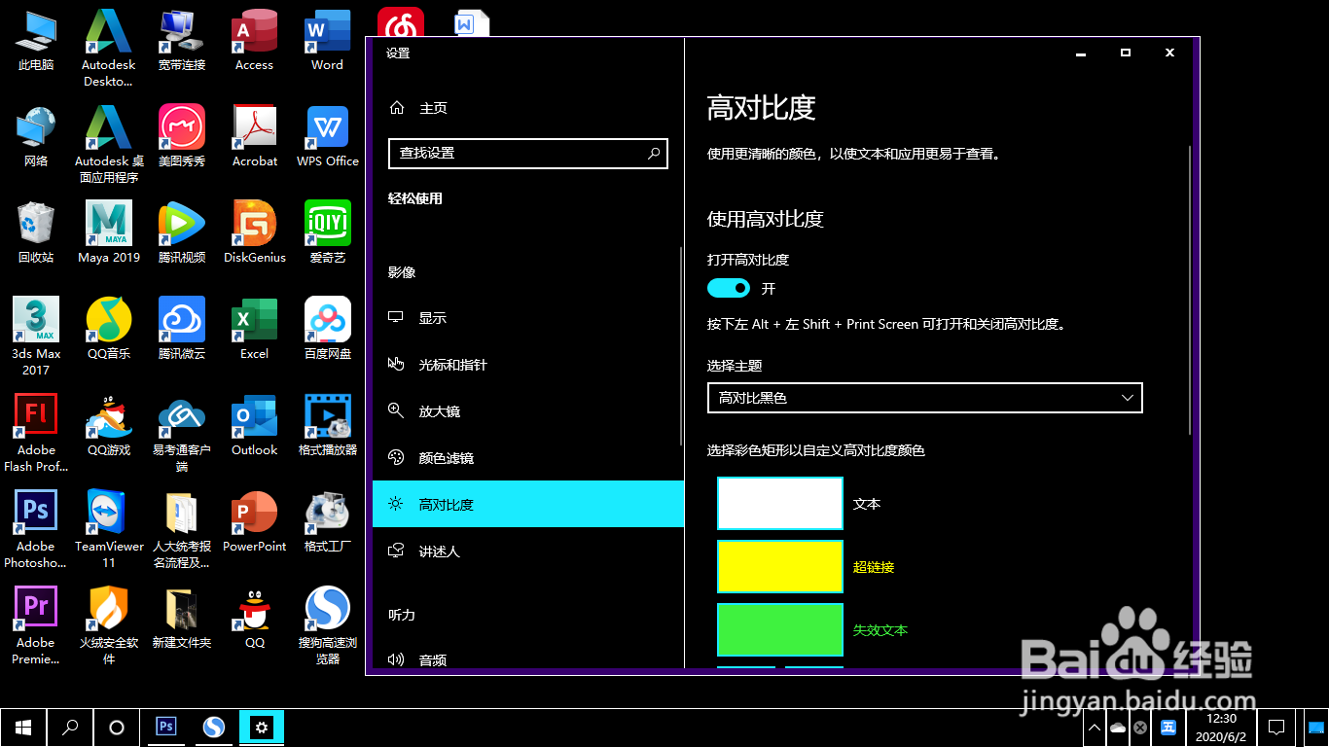Open 易考通客户端 desktop icon

pos(182,433)
